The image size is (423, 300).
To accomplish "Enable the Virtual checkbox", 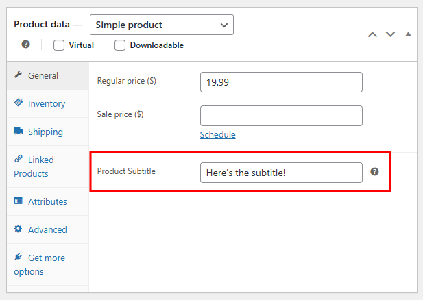I will 59,45.
